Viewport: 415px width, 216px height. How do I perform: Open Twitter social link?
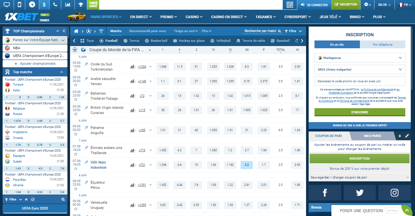coord(360,193)
